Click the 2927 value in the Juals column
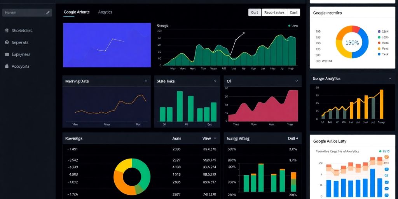 click(176, 160)
